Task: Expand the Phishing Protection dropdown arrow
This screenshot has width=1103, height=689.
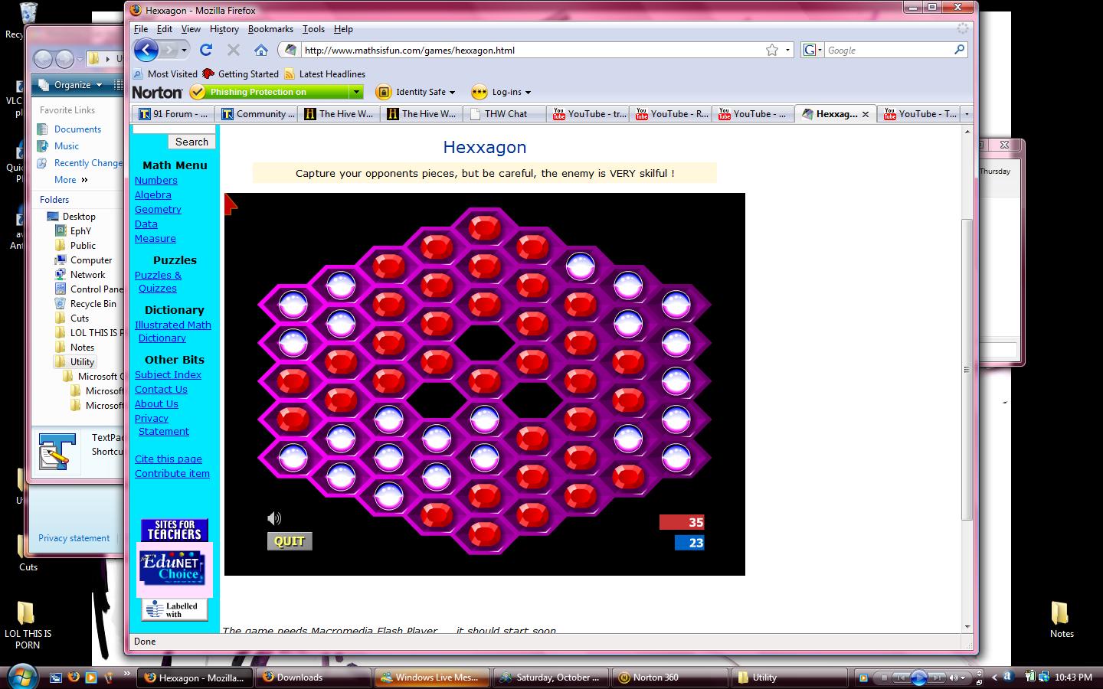Action: pos(356,92)
